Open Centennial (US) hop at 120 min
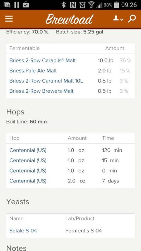The width and height of the screenshot is (141, 251). [x=28, y=150]
